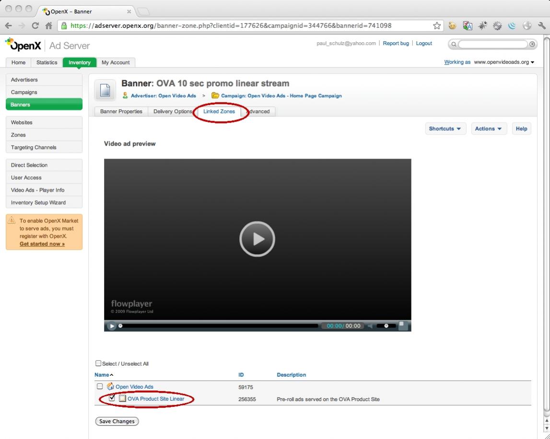
Task: Click the translate extension icon in toolbar
Action: point(468,25)
